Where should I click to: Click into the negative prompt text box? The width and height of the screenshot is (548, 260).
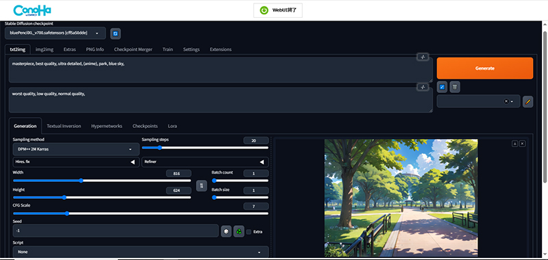tap(221, 100)
